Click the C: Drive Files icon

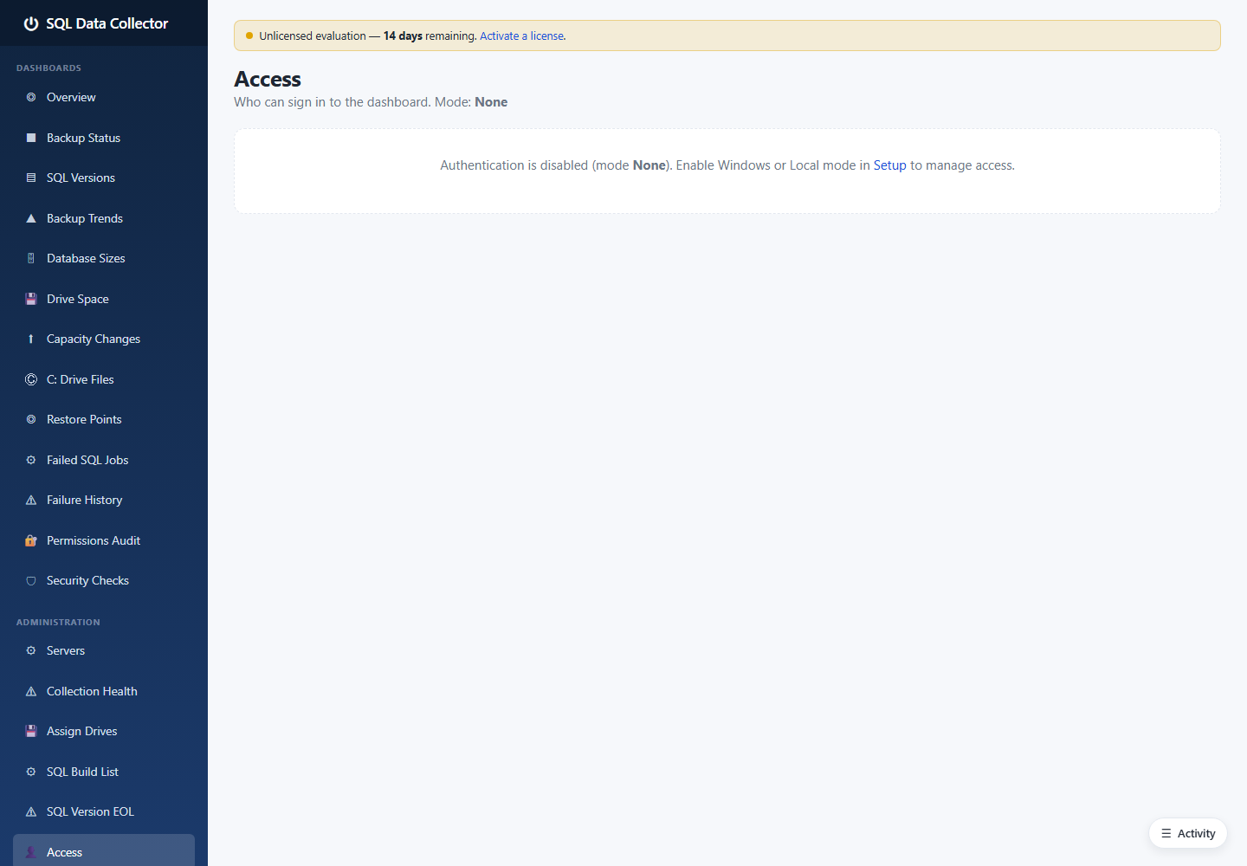click(31, 379)
